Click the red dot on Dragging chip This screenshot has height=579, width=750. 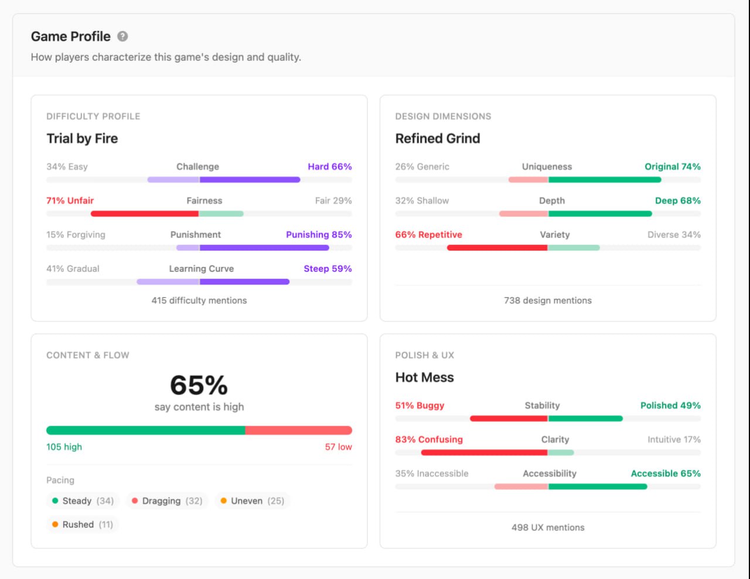pos(135,501)
